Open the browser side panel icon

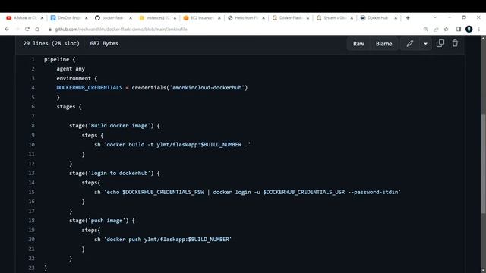[x=459, y=29]
